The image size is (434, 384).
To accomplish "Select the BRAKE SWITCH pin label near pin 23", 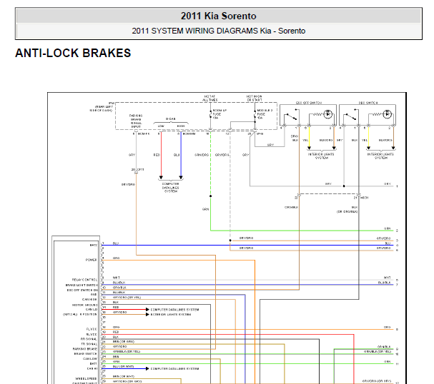I will pos(86,353).
